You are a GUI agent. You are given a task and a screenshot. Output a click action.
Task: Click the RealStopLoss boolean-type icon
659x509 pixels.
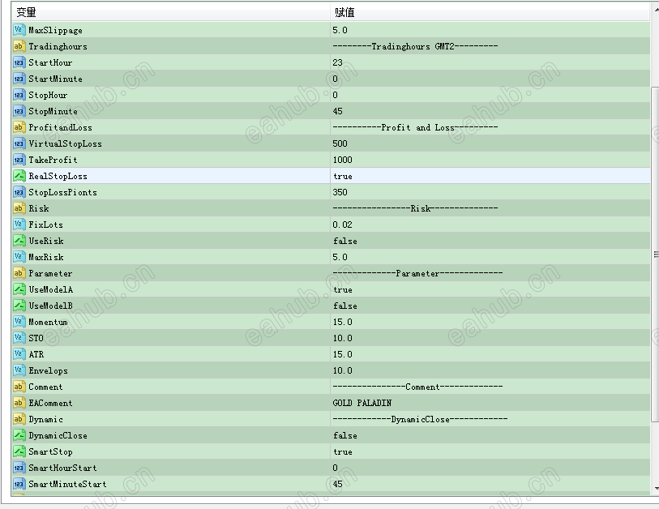19,176
